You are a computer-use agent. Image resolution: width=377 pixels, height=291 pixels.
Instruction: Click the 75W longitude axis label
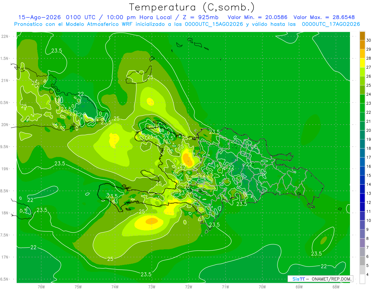tap(78, 287)
